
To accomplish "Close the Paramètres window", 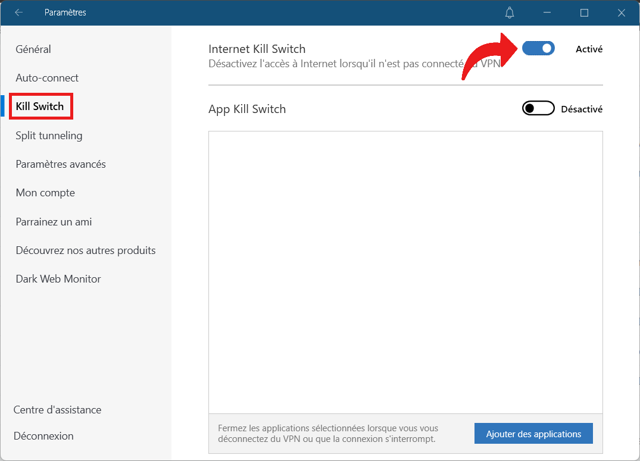I will 621,12.
